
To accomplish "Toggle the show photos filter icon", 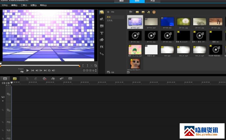I will click(x=143, y=12).
